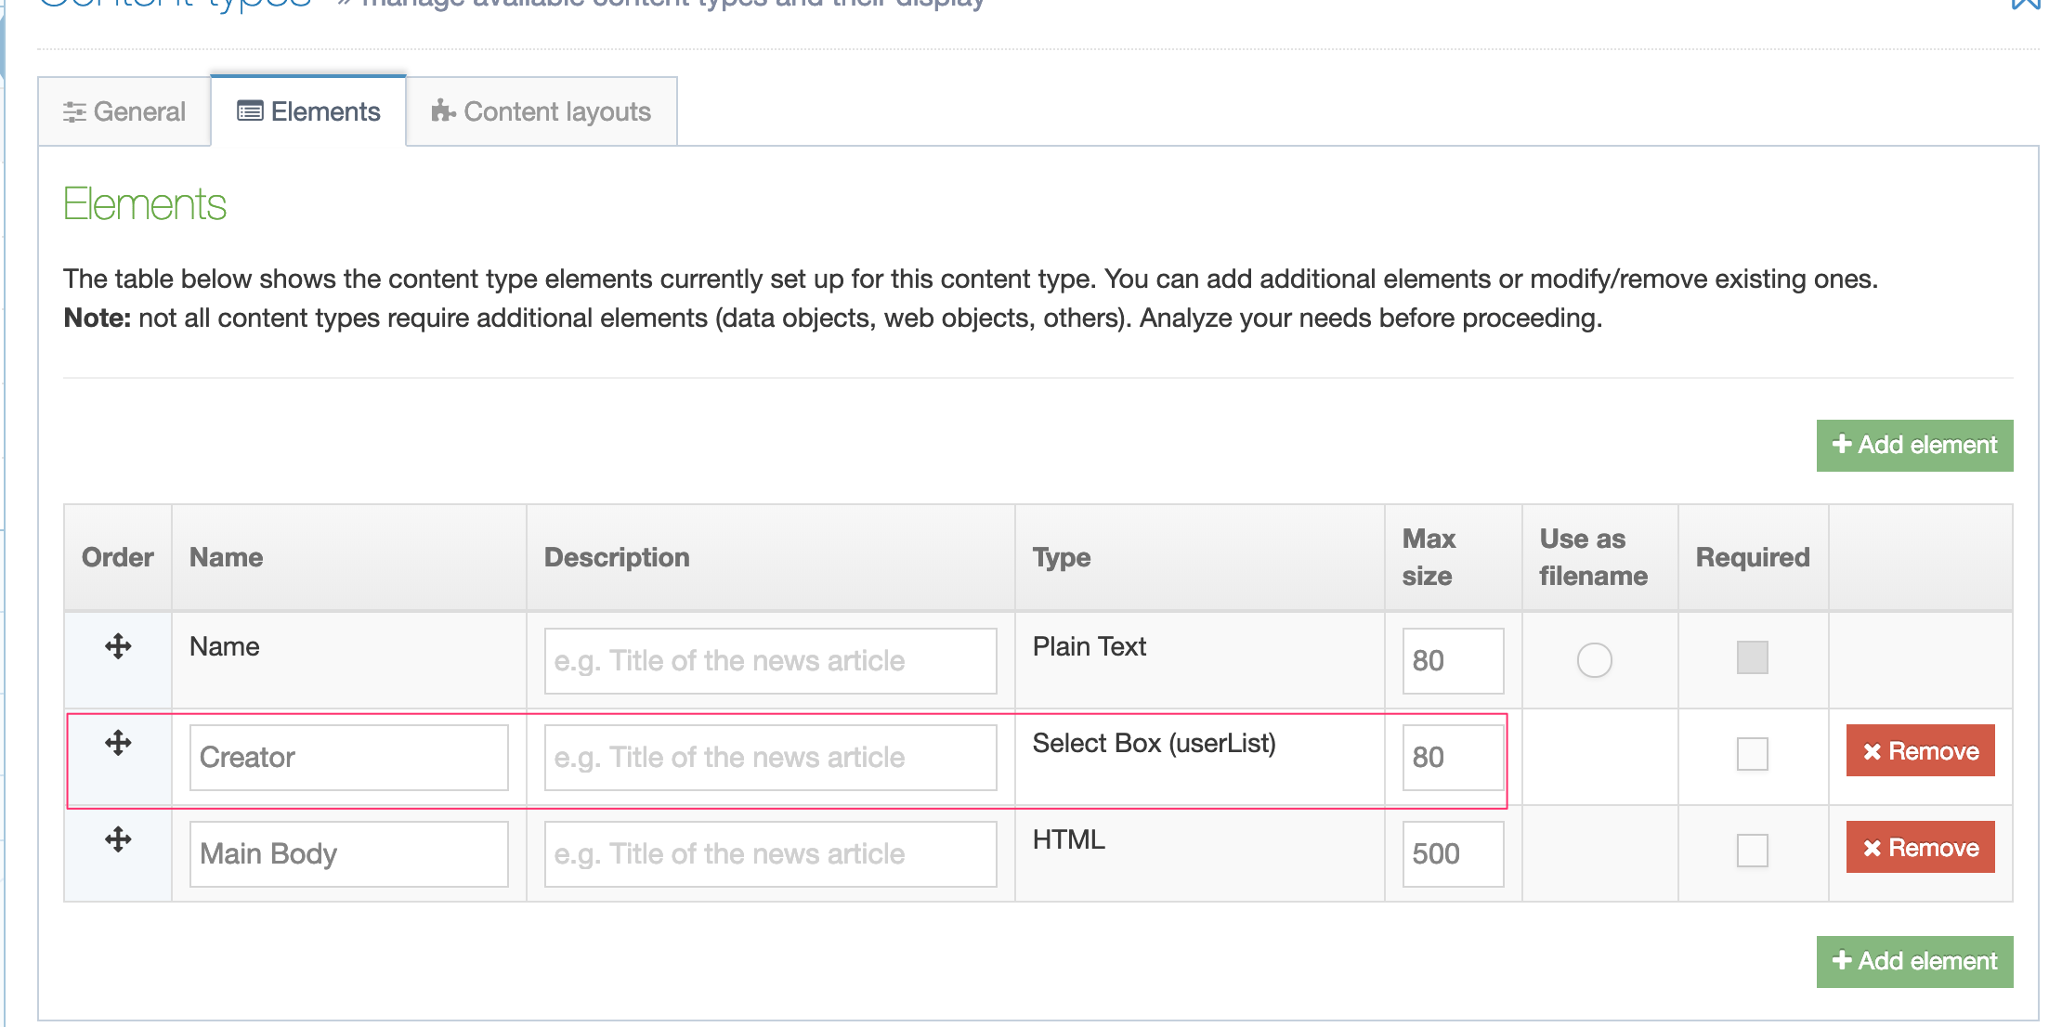Select the Elements tab
This screenshot has height=1027, width=2062.
click(x=308, y=111)
